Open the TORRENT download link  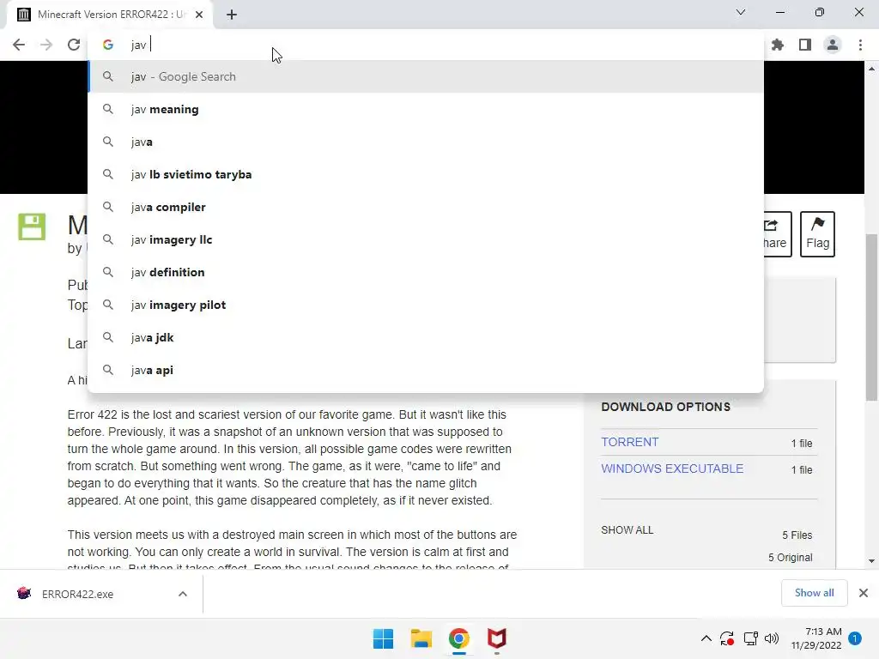[629, 442]
